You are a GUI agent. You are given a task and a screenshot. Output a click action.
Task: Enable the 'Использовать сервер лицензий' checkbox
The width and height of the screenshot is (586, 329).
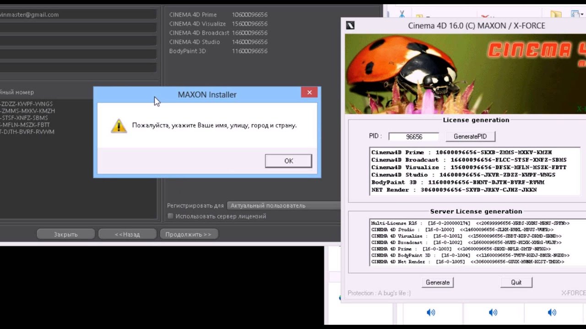[170, 216]
